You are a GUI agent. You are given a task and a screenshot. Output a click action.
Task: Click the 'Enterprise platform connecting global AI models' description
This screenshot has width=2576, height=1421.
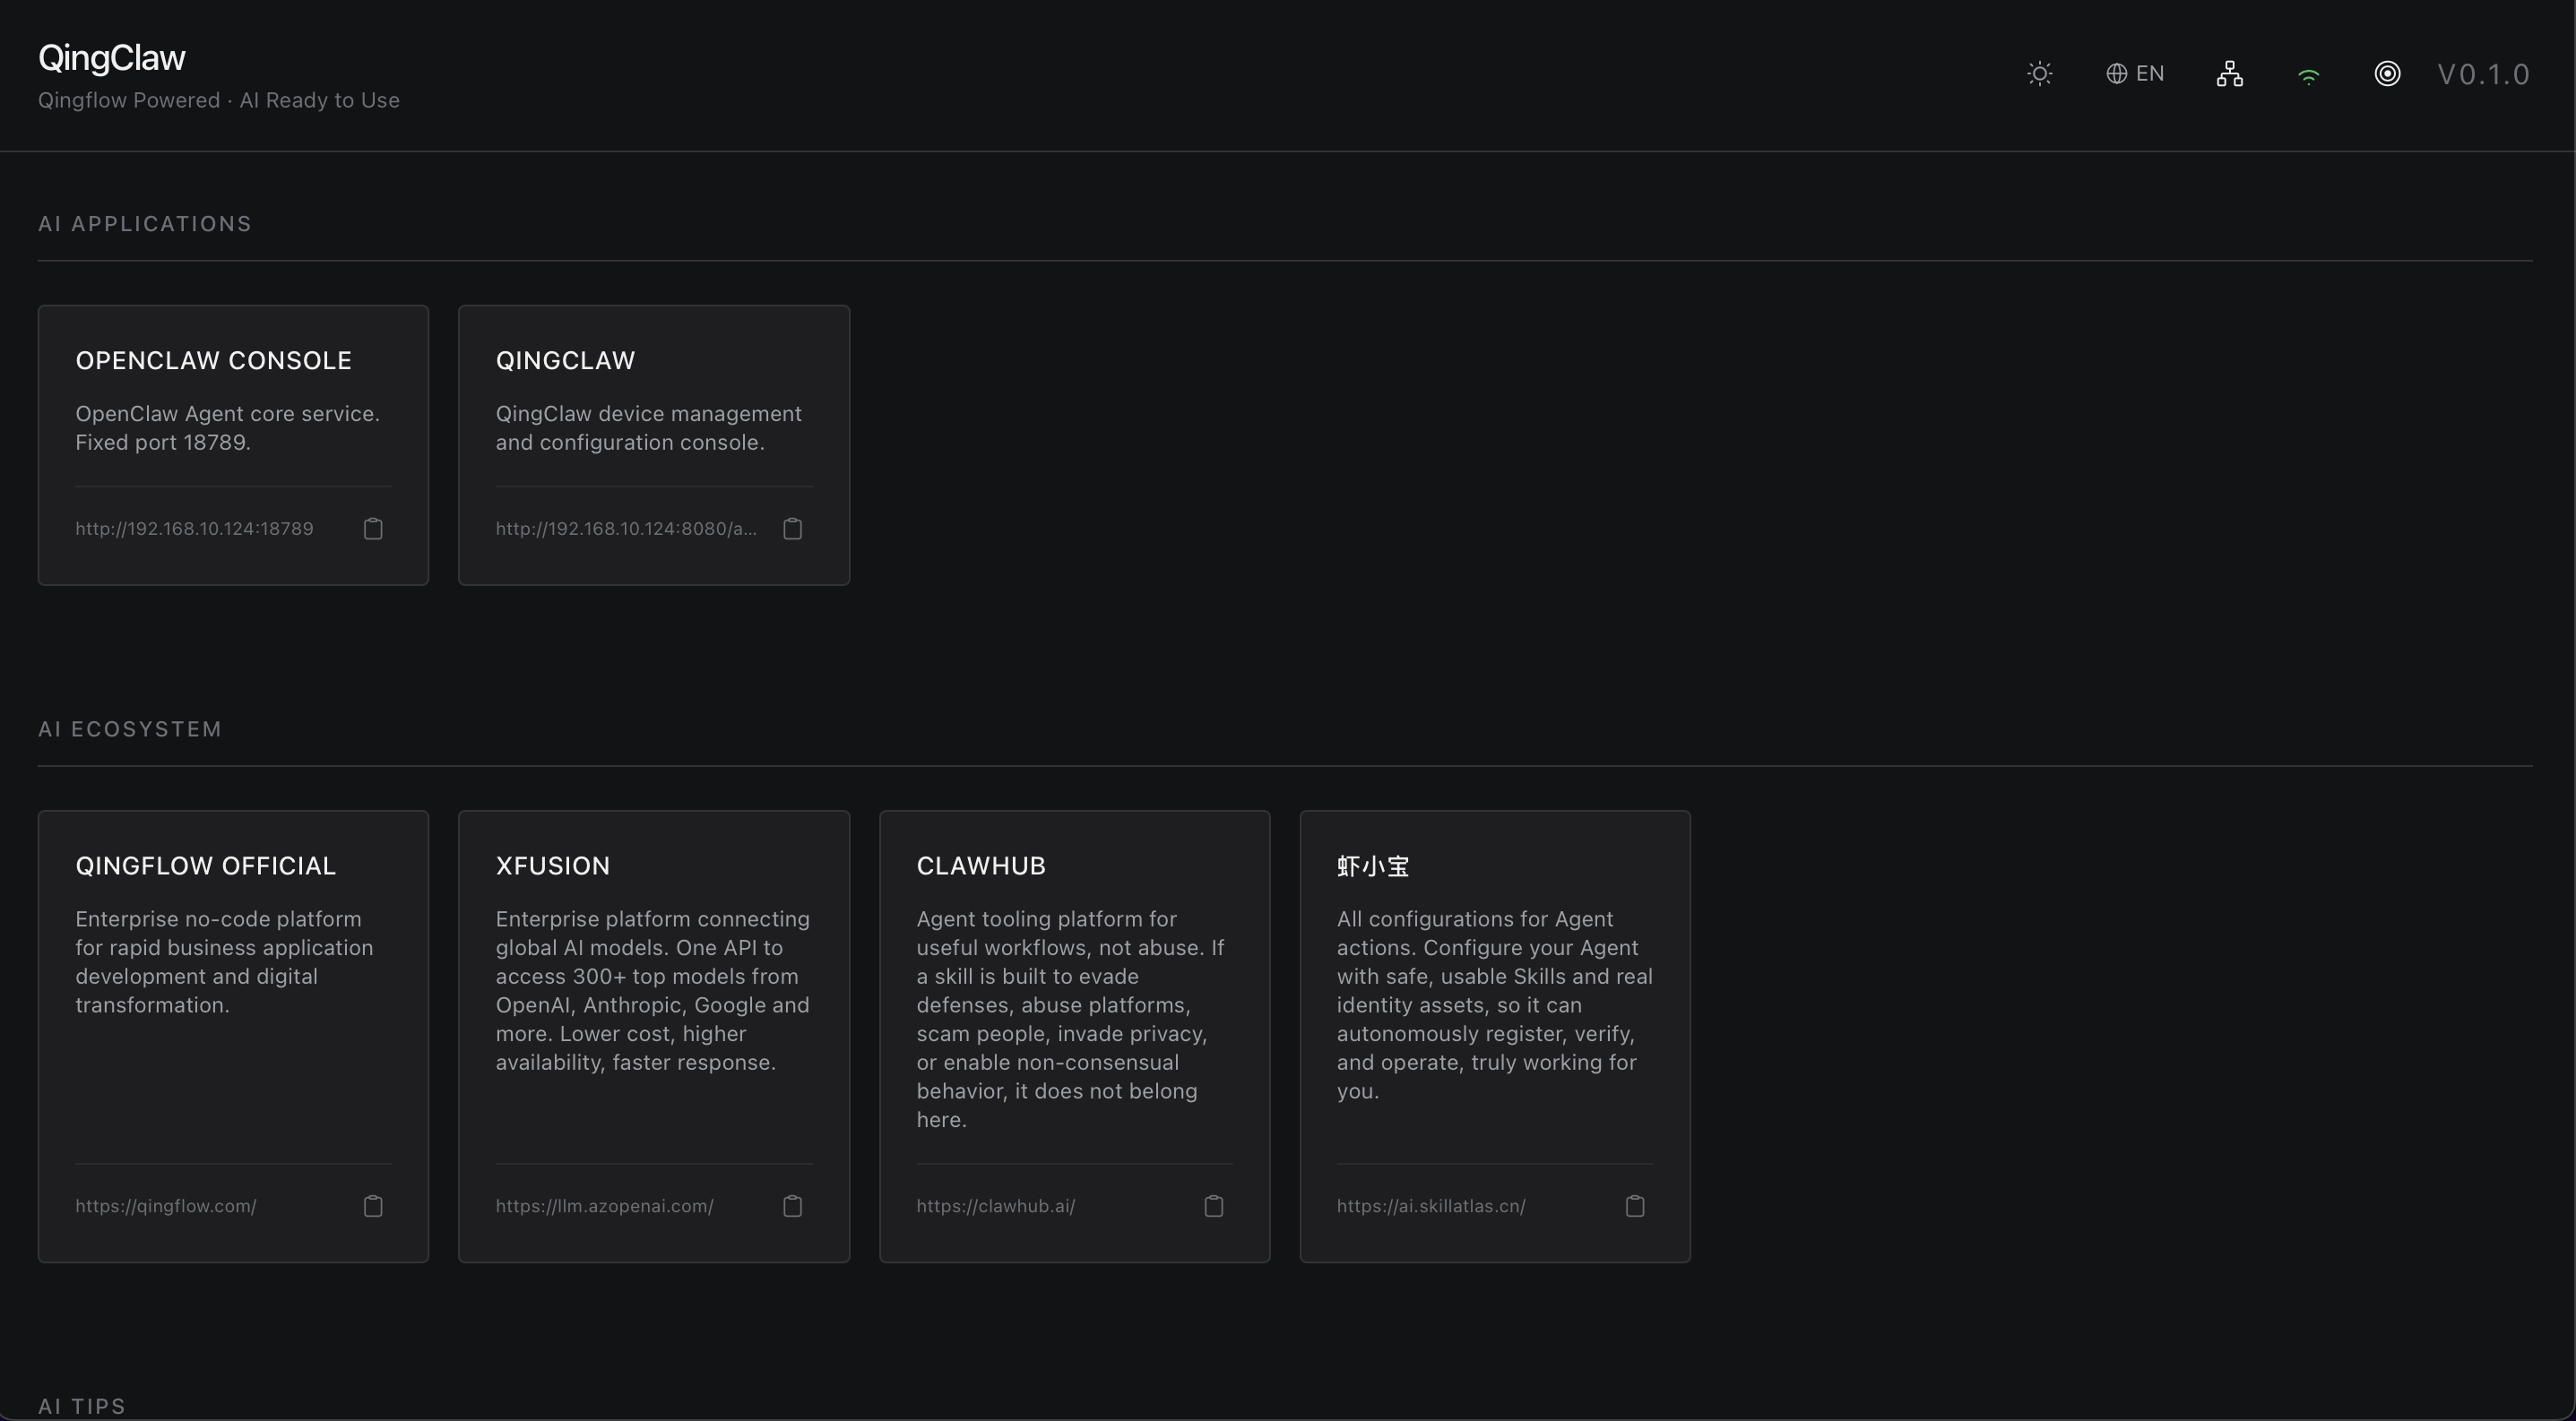click(653, 990)
